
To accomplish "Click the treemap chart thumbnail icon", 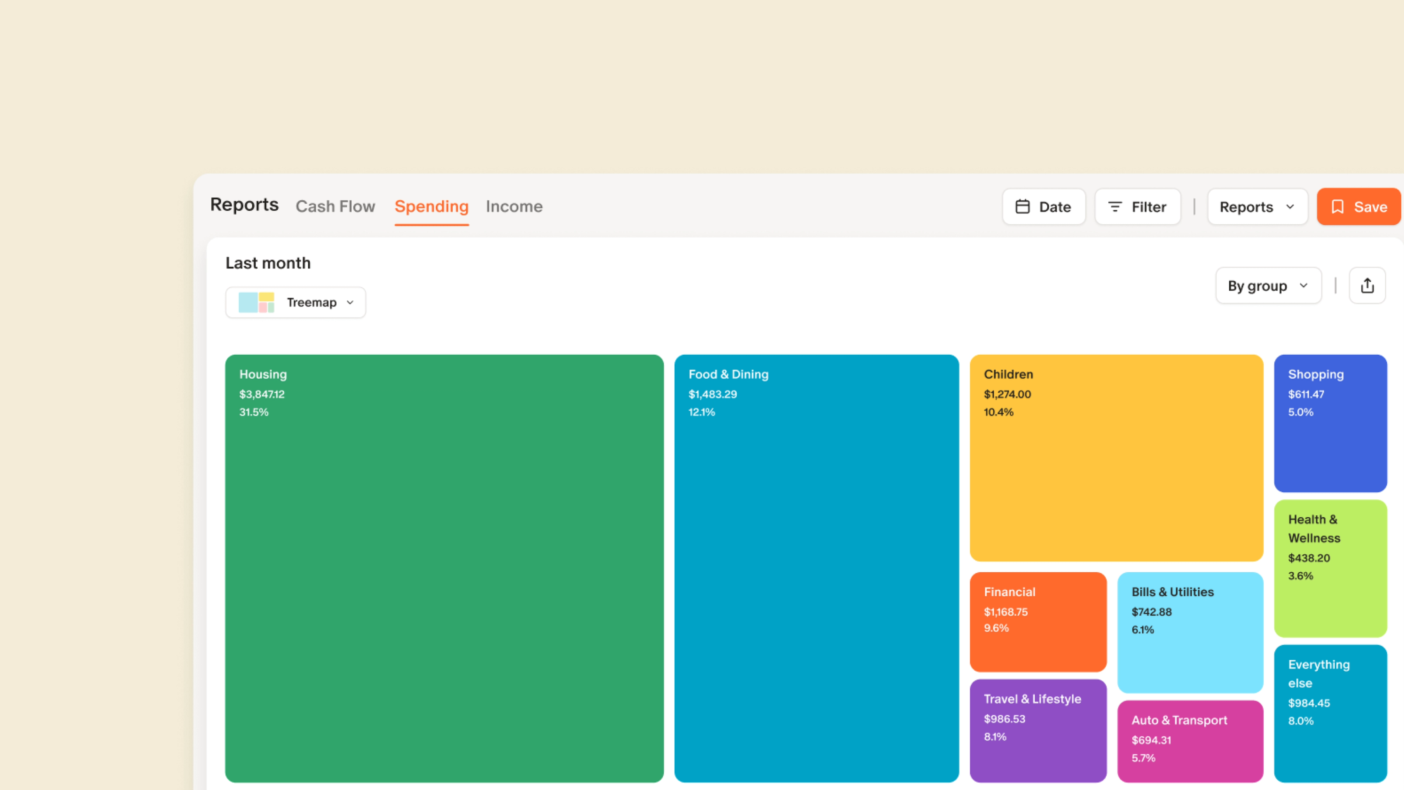I will 257,303.
